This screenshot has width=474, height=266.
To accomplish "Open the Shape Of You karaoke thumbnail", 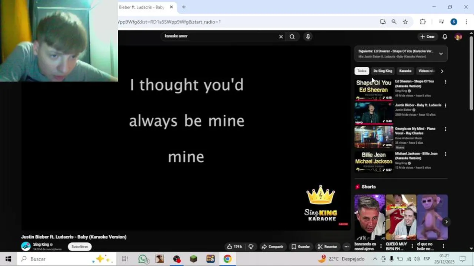I will coord(374,89).
